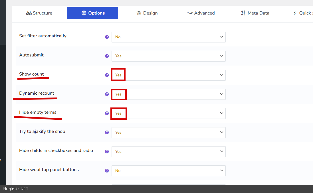The width and height of the screenshot is (313, 193).
Task: Expand Try to ajaxify the shop dropdown
Action: pos(168,133)
